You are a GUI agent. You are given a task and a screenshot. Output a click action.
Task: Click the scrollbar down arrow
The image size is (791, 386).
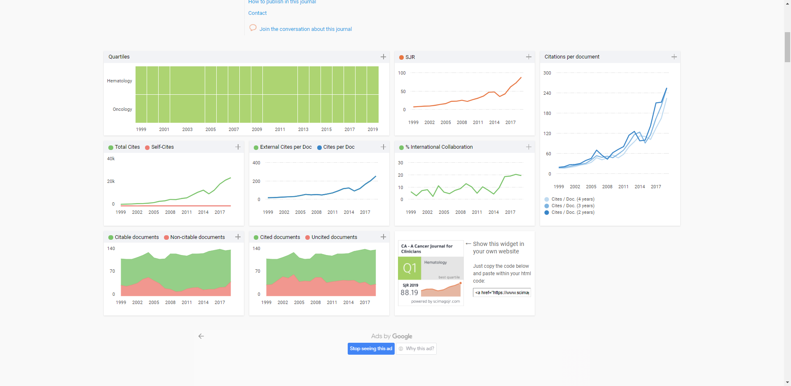tap(787, 382)
